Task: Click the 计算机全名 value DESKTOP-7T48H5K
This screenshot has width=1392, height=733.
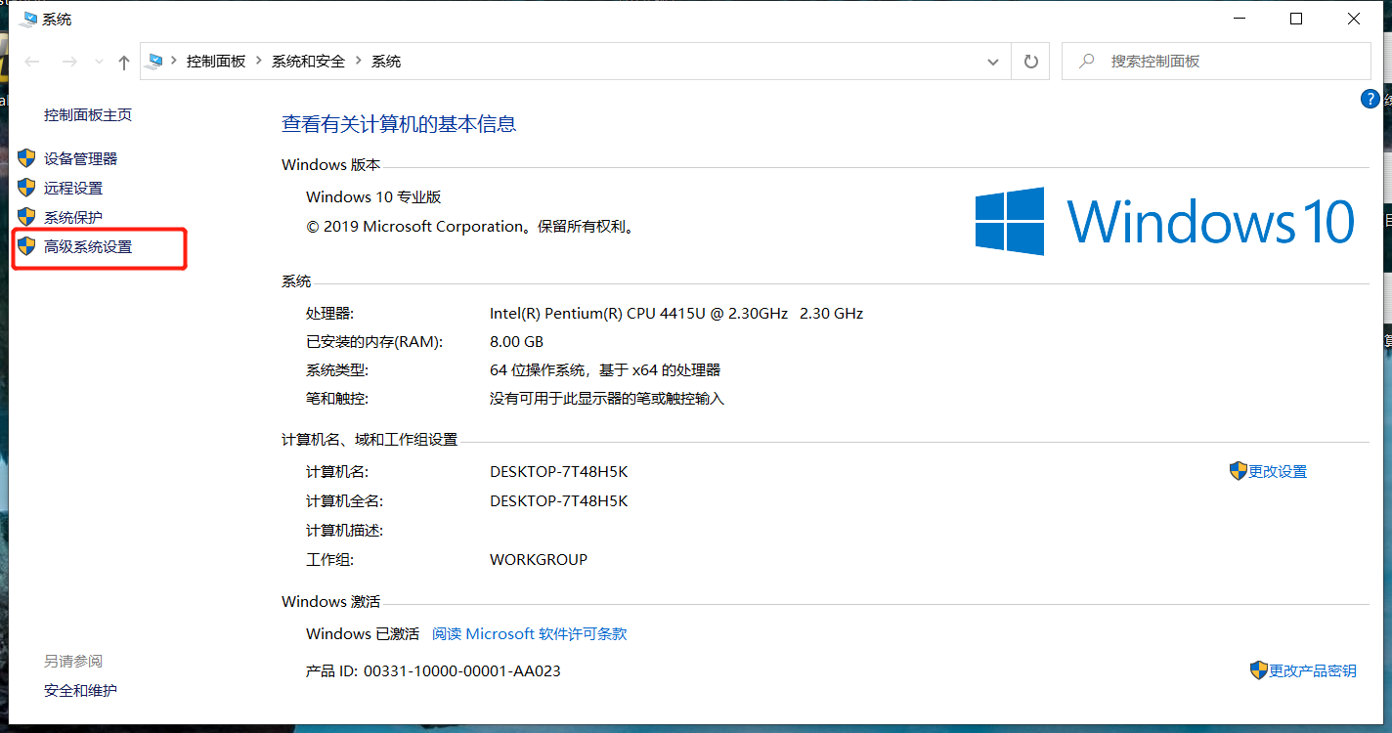Action: [x=558, y=500]
